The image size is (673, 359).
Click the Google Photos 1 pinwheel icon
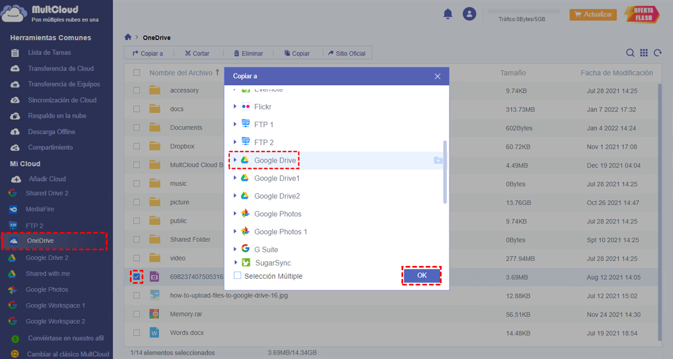[245, 231]
